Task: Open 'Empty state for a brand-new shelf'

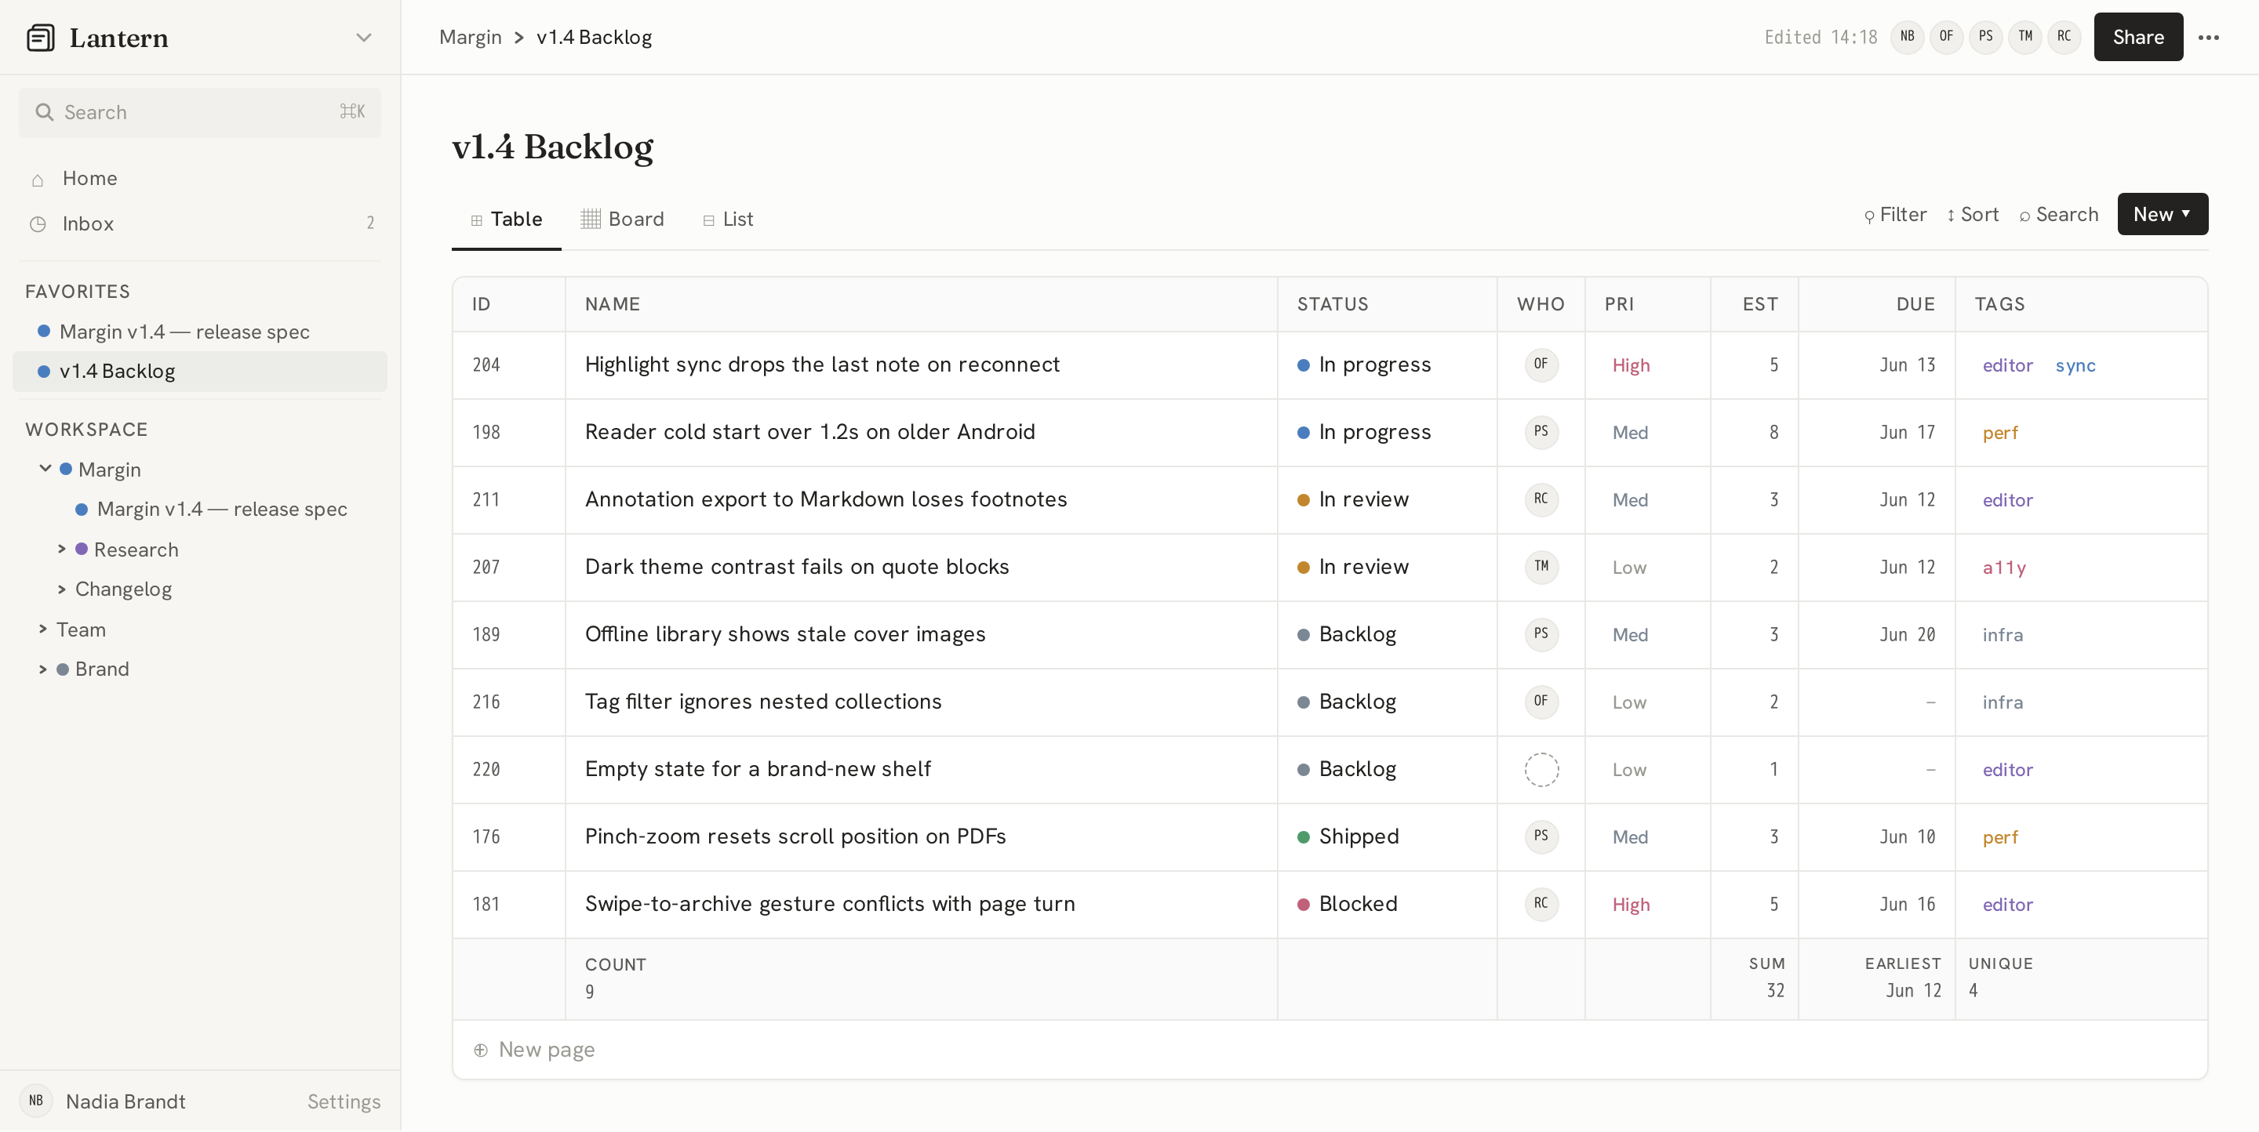Action: [x=758, y=769]
